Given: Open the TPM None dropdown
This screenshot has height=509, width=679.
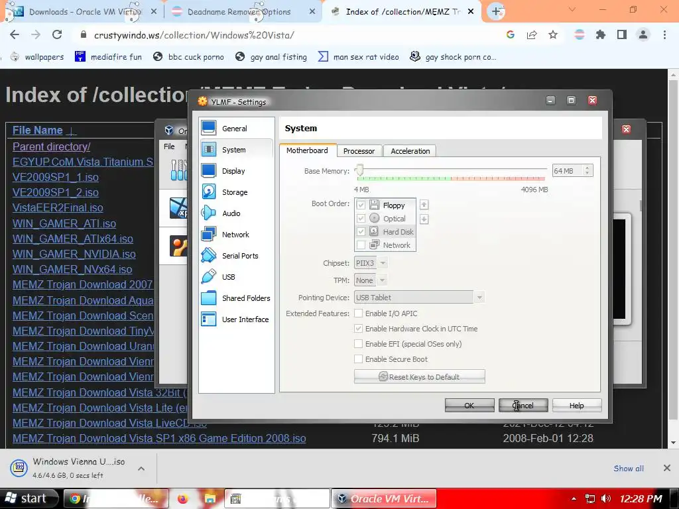Looking at the screenshot, I should [x=371, y=280].
